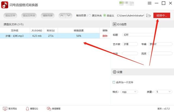Click the 移除 column header

click(105, 30)
